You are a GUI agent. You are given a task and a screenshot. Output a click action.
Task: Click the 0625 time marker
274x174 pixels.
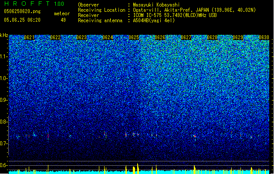pyautogui.click(x=134, y=37)
